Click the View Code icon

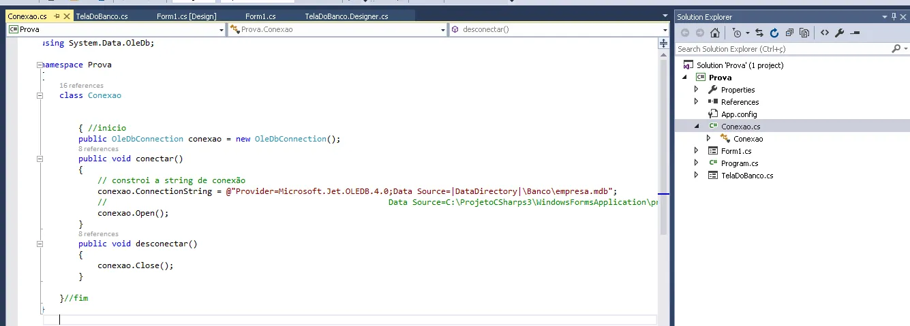825,33
